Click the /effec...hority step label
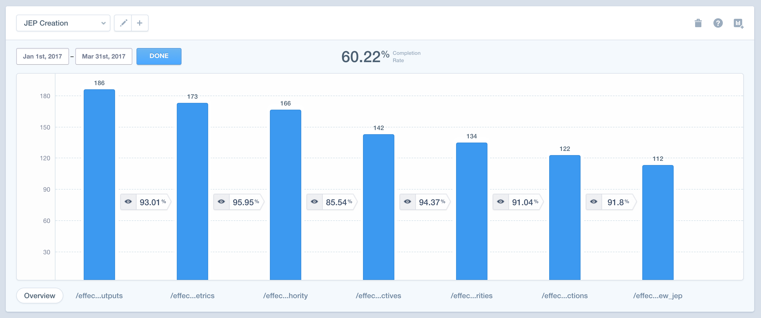Viewport: 761px width, 318px height. pyautogui.click(x=286, y=295)
